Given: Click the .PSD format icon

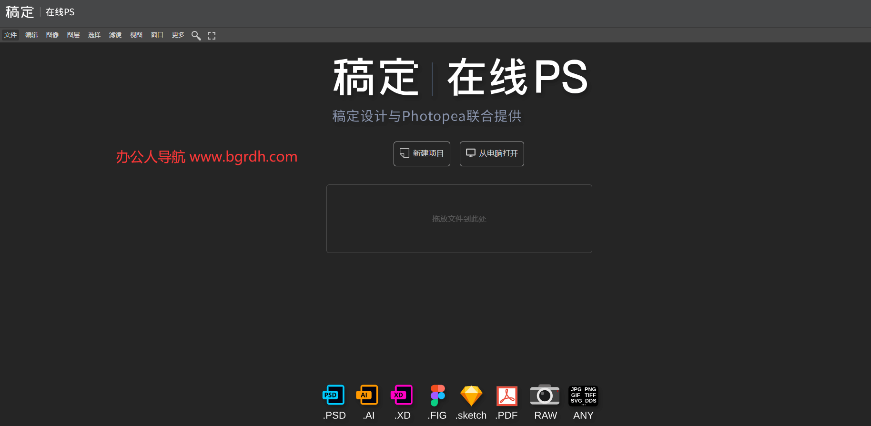Looking at the screenshot, I should tap(334, 395).
